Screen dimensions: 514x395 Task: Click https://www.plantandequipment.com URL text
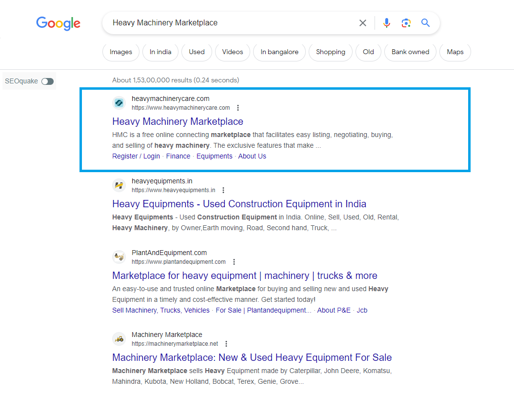pos(178,262)
